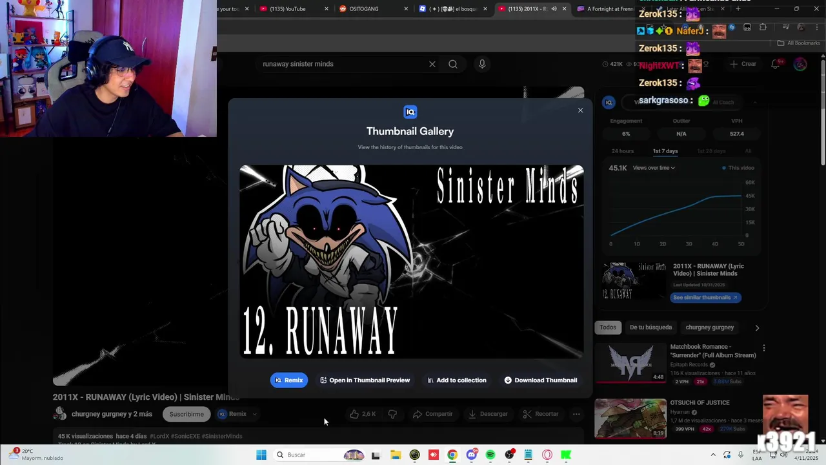The image size is (826, 465).
Task: Open churgney gurgney channel avatar
Action: pyautogui.click(x=60, y=414)
